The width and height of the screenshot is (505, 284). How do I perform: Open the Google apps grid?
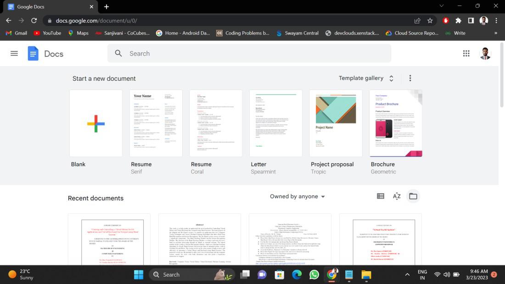[466, 54]
